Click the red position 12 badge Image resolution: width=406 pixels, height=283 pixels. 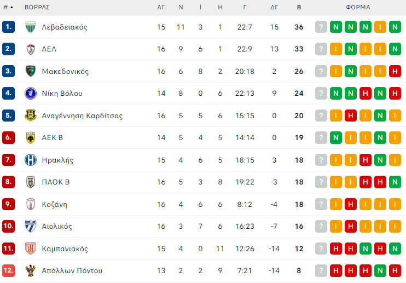coord(8,270)
